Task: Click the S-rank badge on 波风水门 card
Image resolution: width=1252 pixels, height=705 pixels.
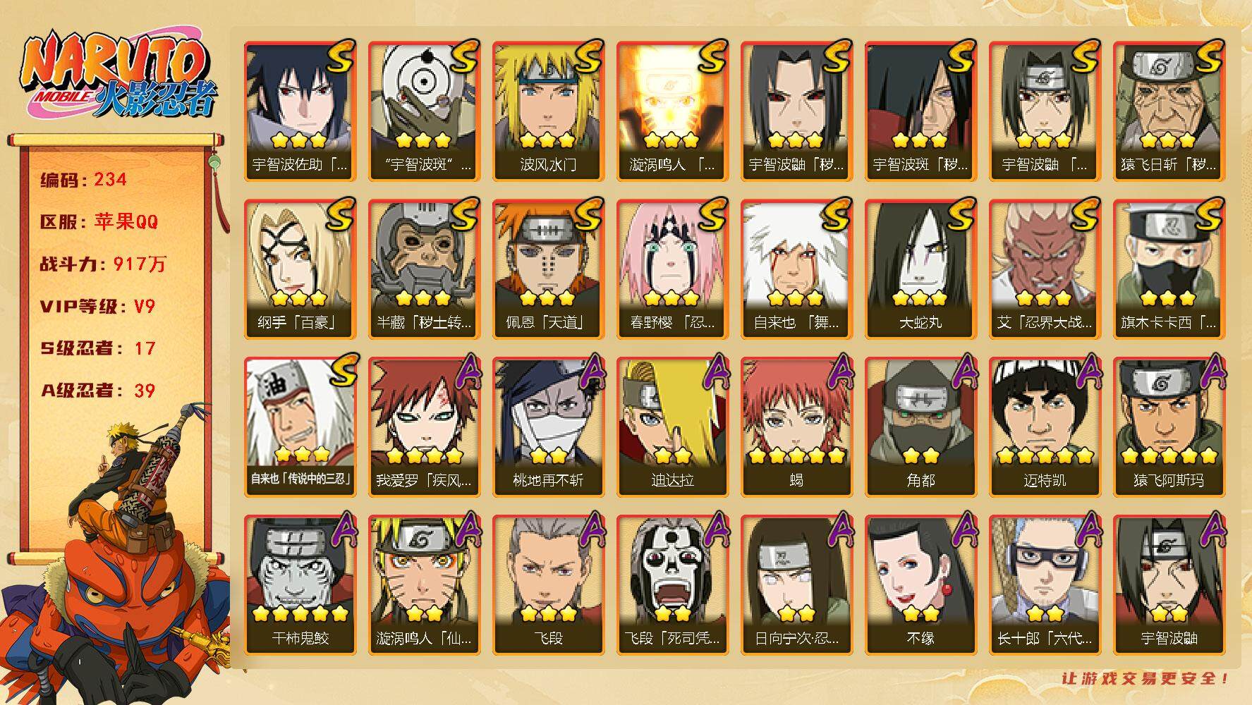Action: tap(587, 56)
